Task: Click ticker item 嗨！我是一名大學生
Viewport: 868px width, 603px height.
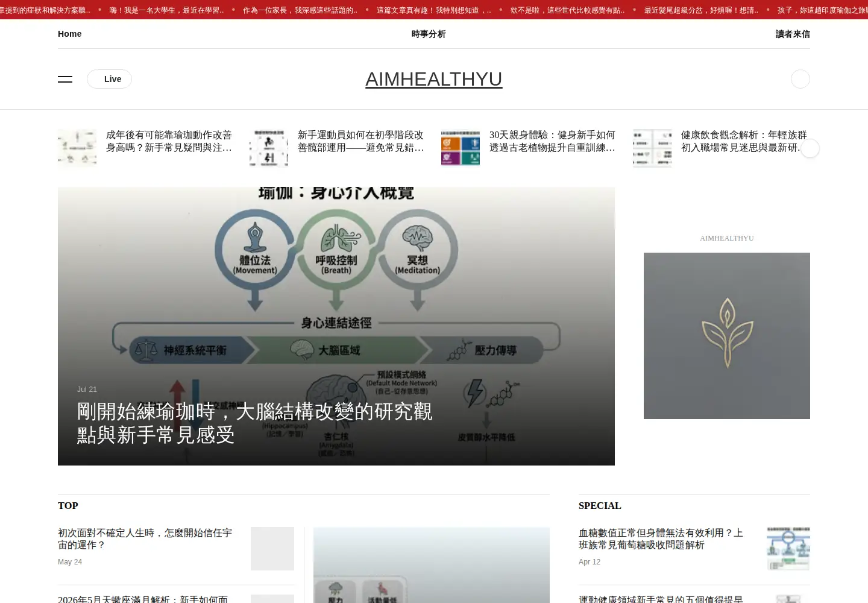Action: click(x=166, y=10)
